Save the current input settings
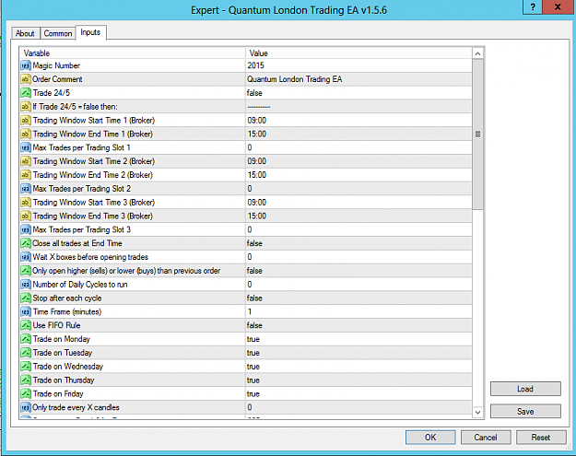Viewport: 576px width, 456px height. [x=525, y=412]
